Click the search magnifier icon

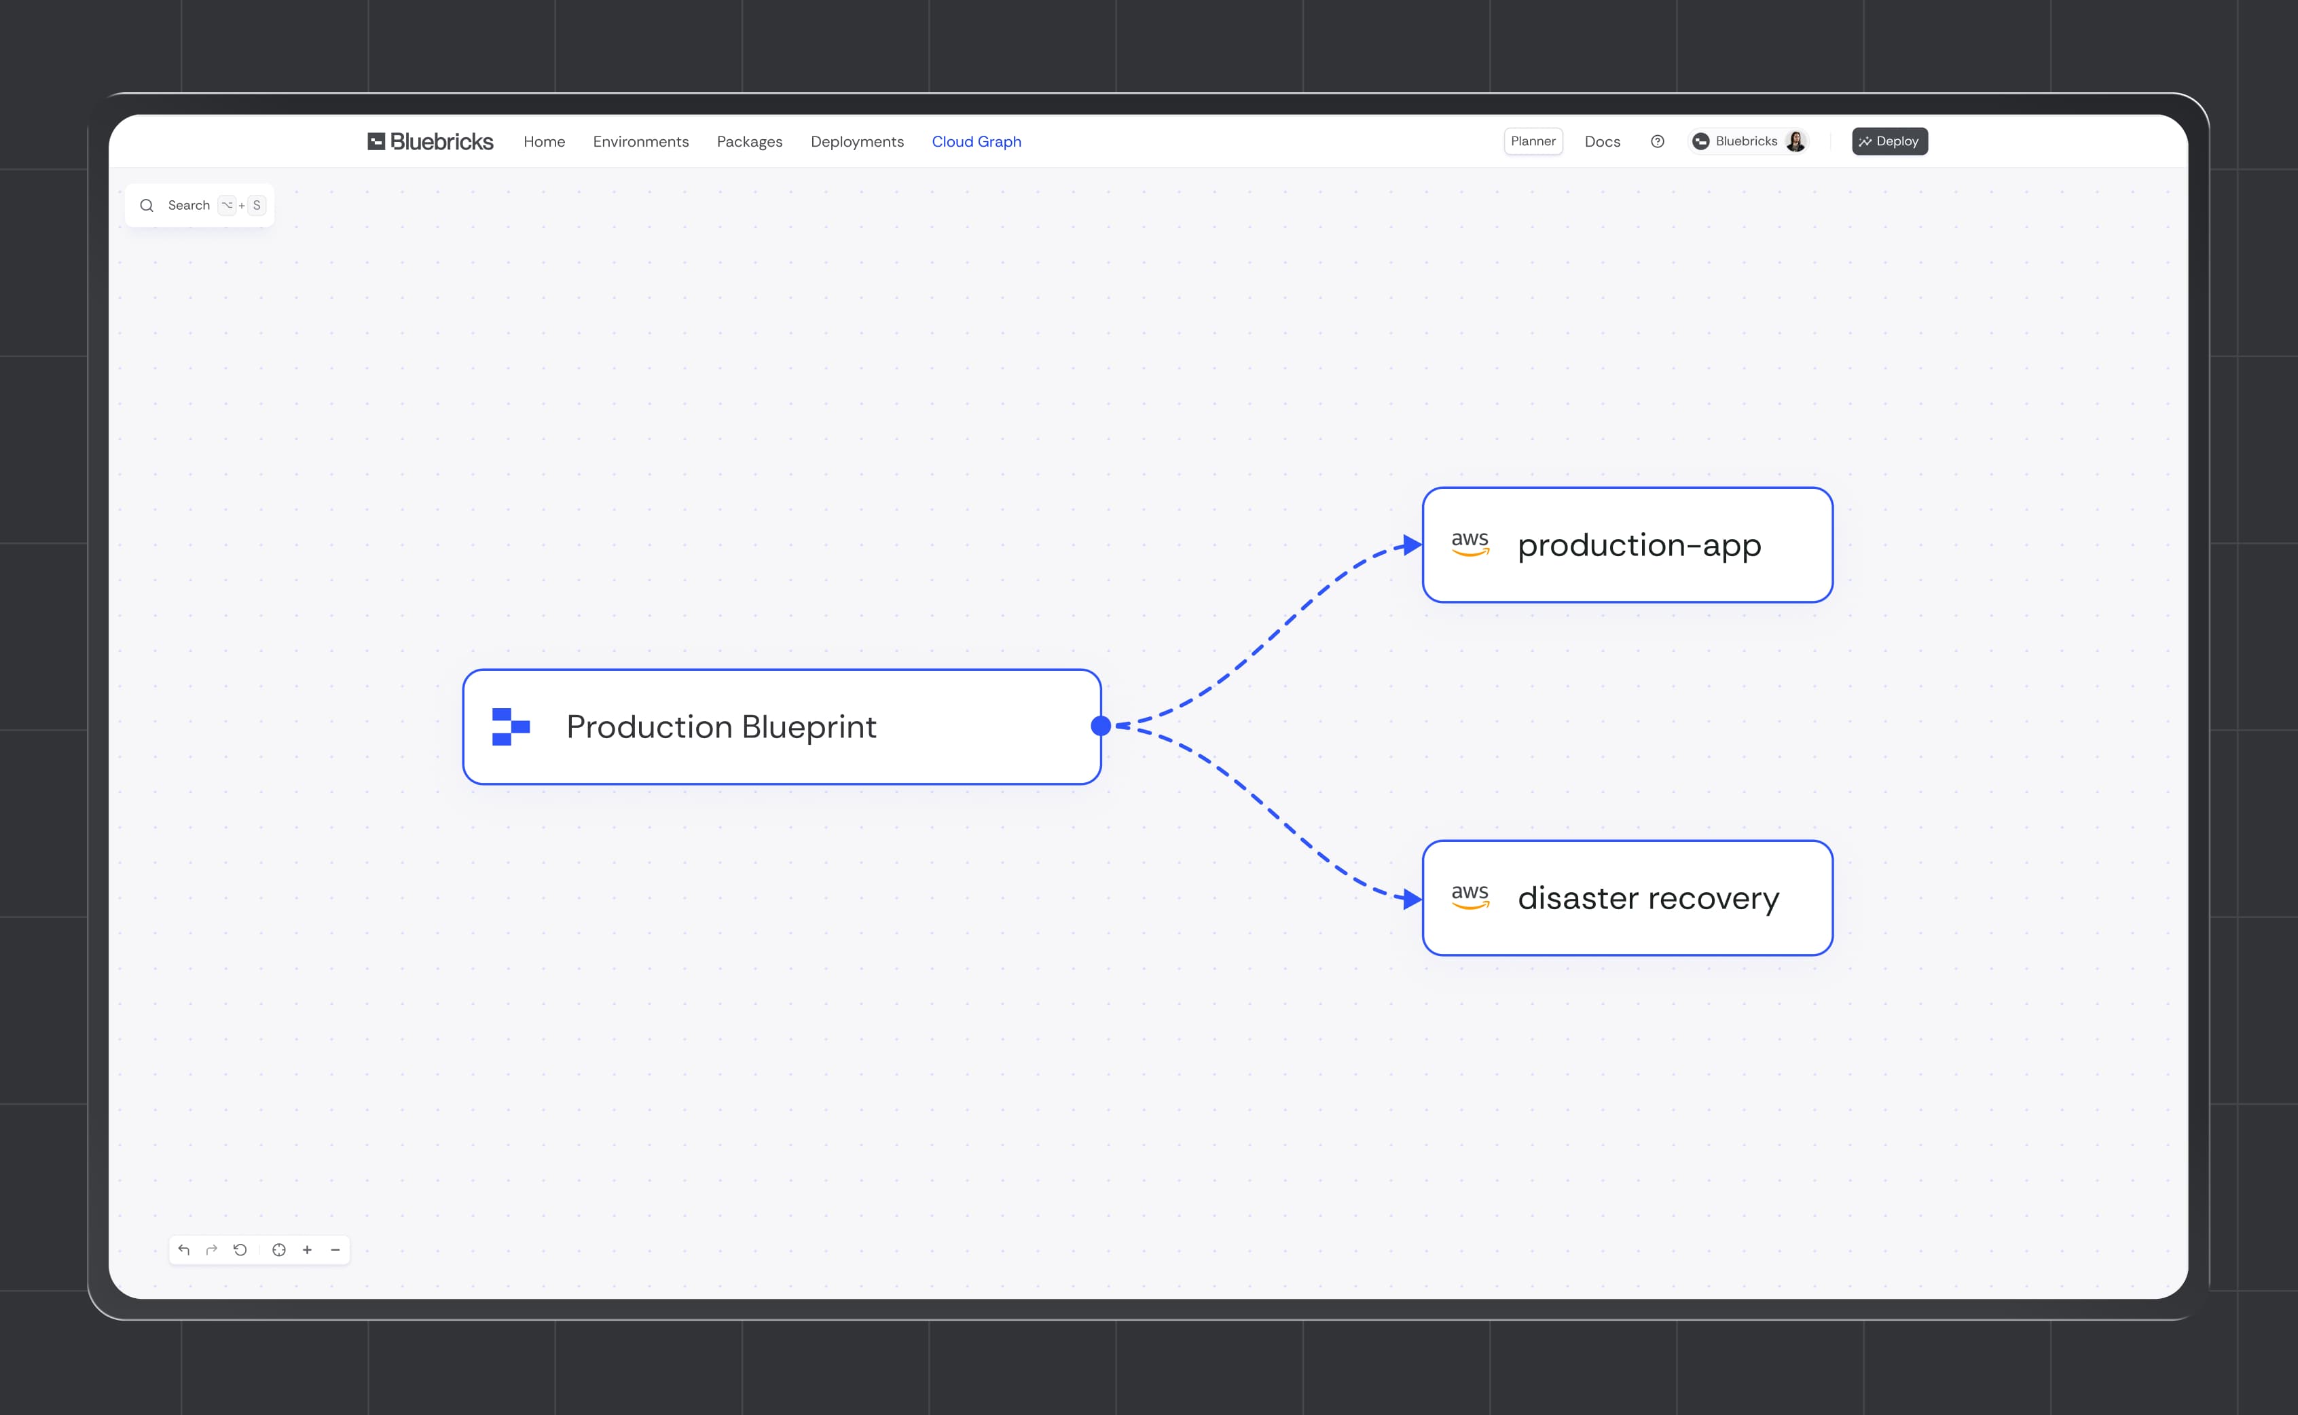pyautogui.click(x=147, y=205)
